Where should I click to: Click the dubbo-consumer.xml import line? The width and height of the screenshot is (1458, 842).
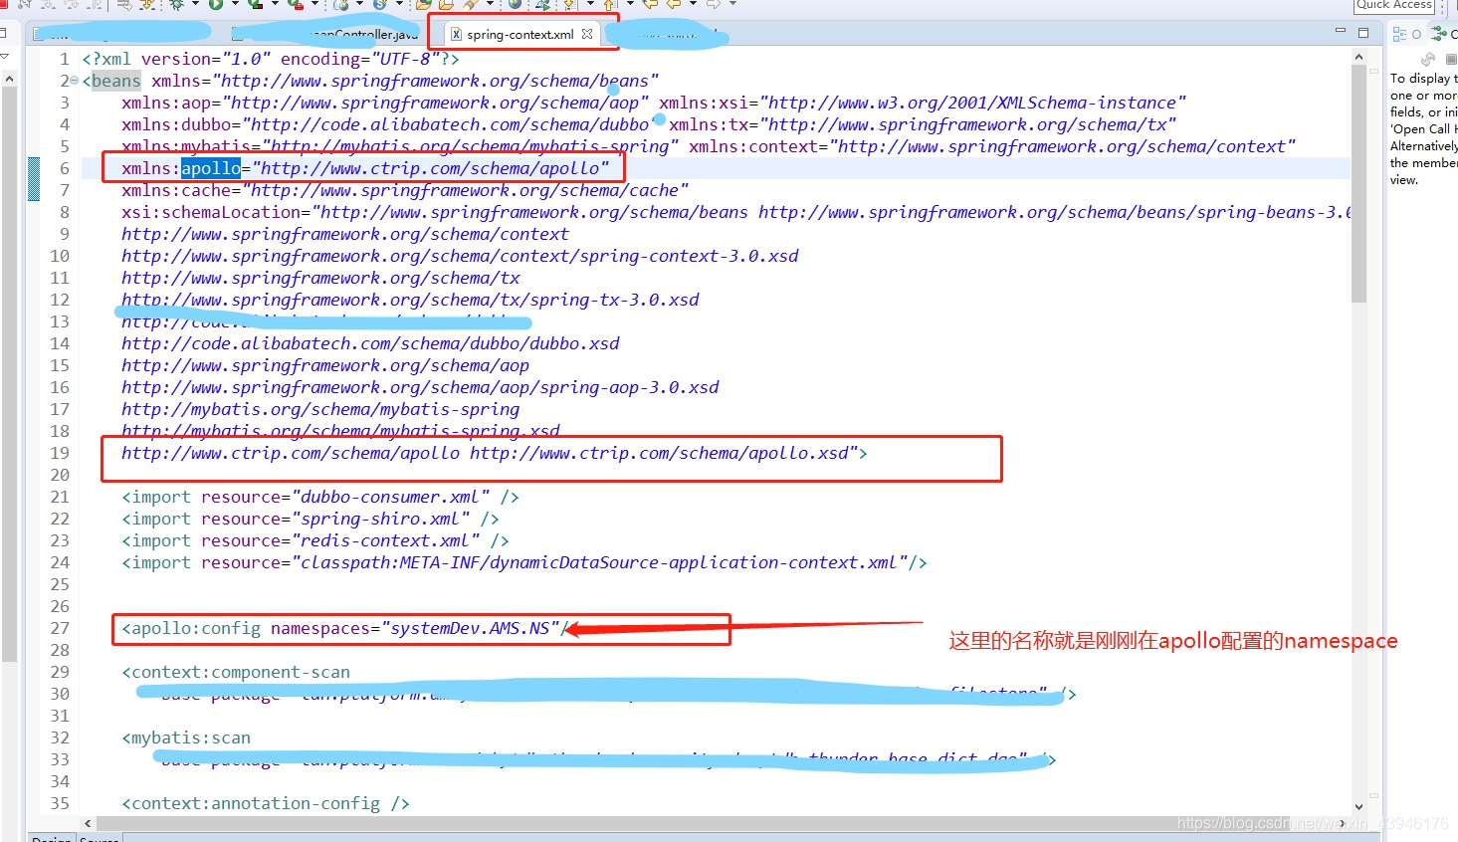tap(320, 497)
